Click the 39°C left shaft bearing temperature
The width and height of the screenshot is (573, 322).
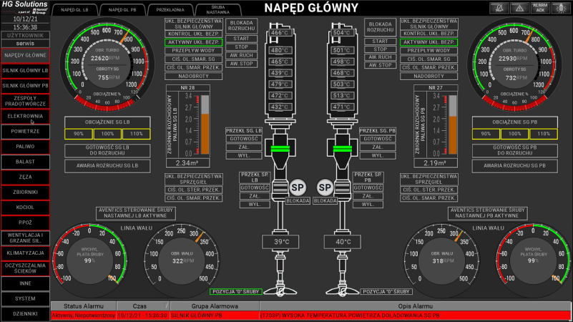[x=280, y=242]
